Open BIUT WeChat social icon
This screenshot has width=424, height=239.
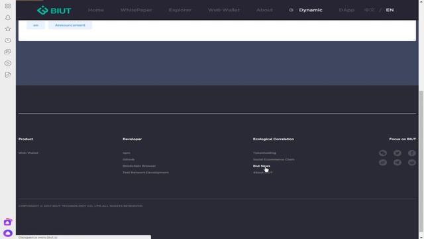click(x=383, y=153)
